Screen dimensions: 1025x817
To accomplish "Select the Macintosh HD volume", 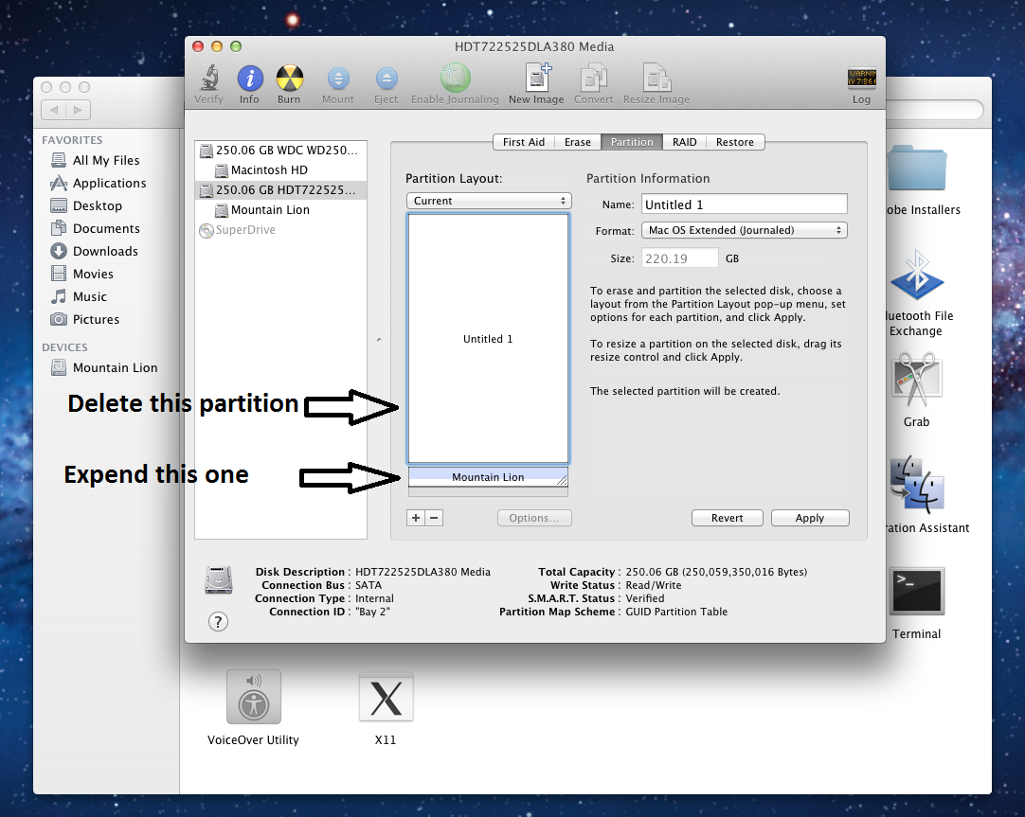I will pos(280,169).
